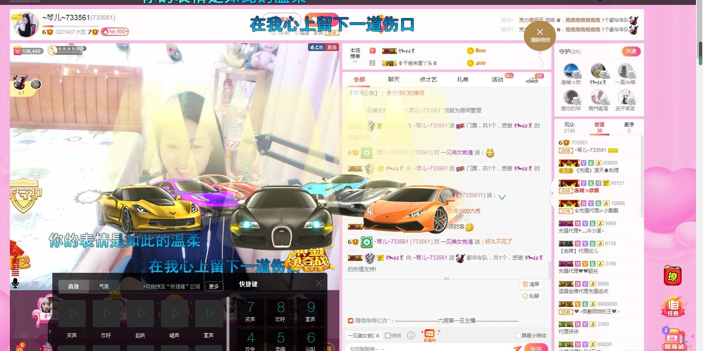Open the 点才艺 tab
Viewport: 703px width, 351px height.
[x=428, y=79]
